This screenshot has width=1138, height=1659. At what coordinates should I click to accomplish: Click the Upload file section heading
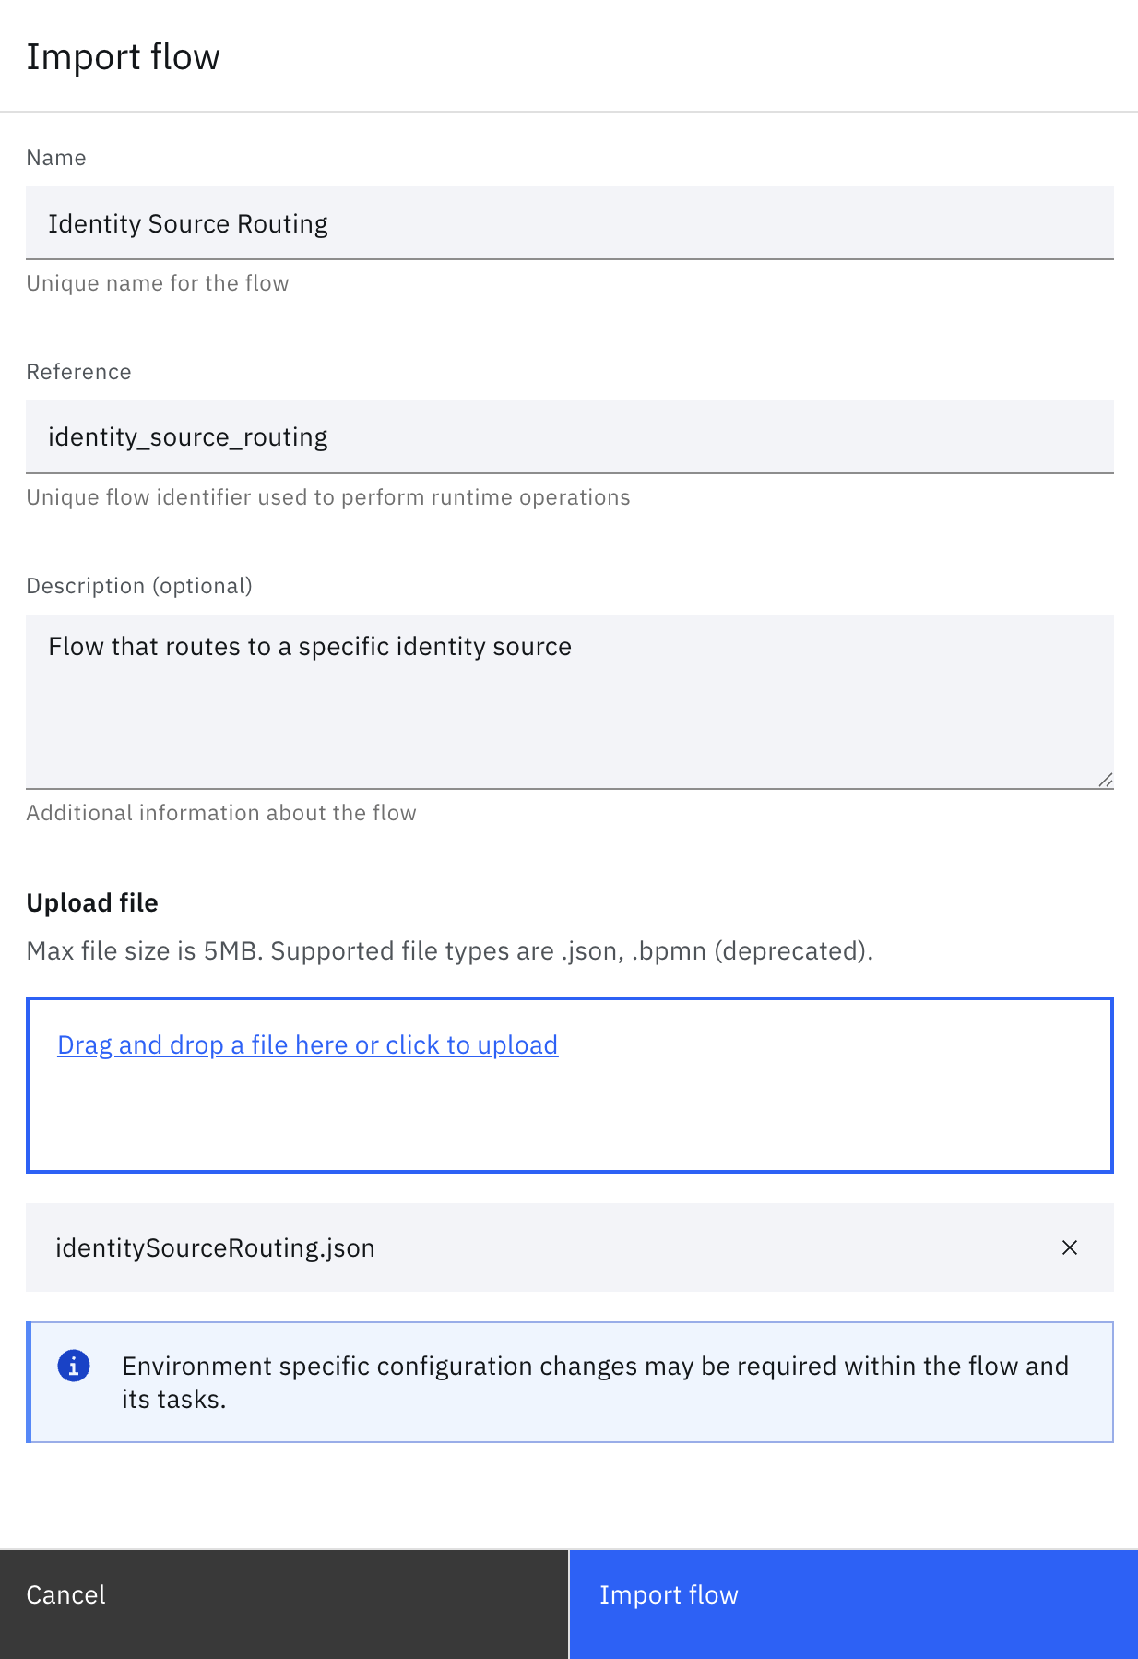click(92, 902)
